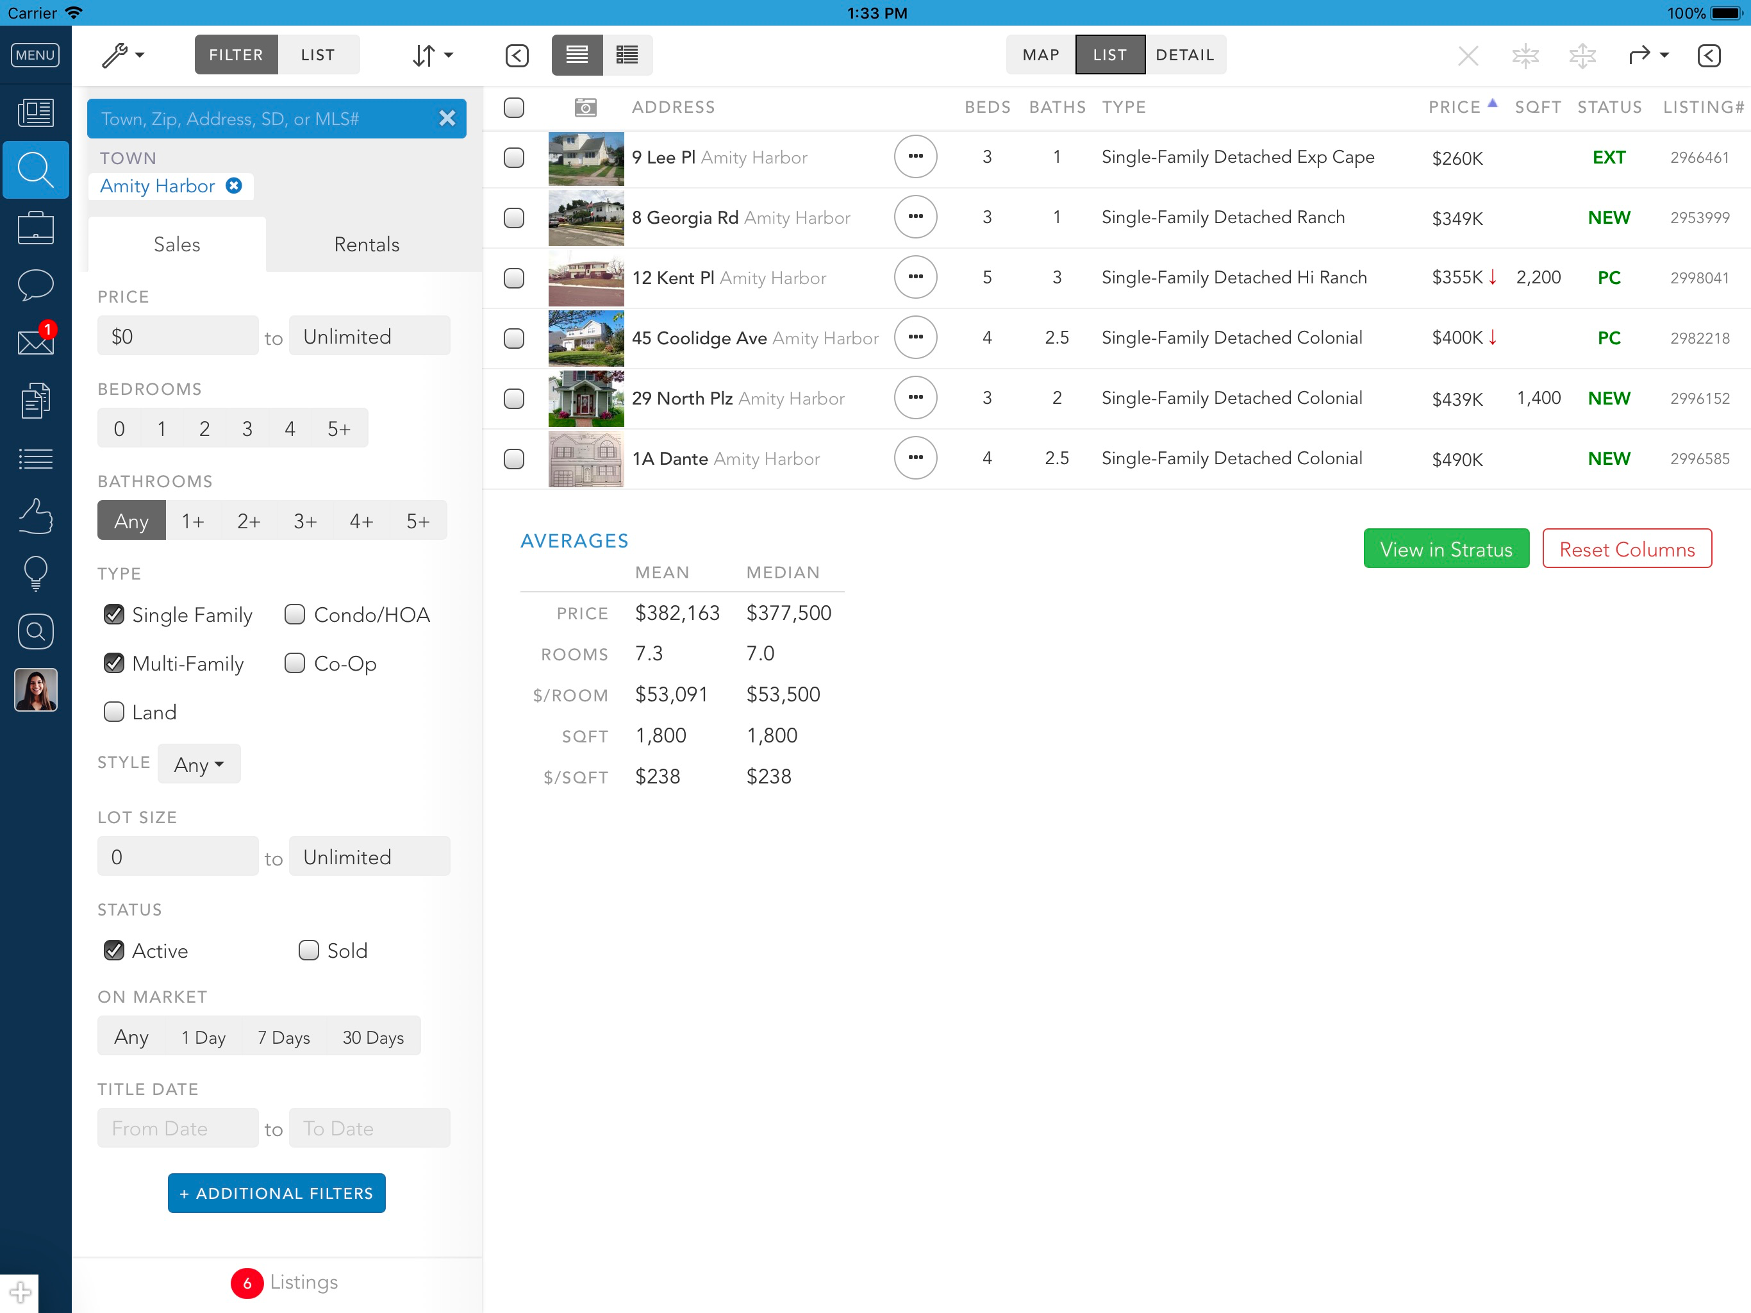Open more options for 1A Dante
Viewport: 1751px width, 1313px height.
pos(915,458)
